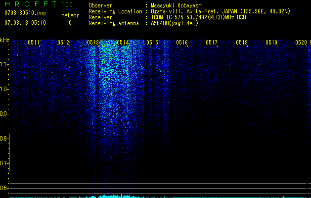Click time marker 0515
311x198 pixels.
pyautogui.click(x=152, y=43)
